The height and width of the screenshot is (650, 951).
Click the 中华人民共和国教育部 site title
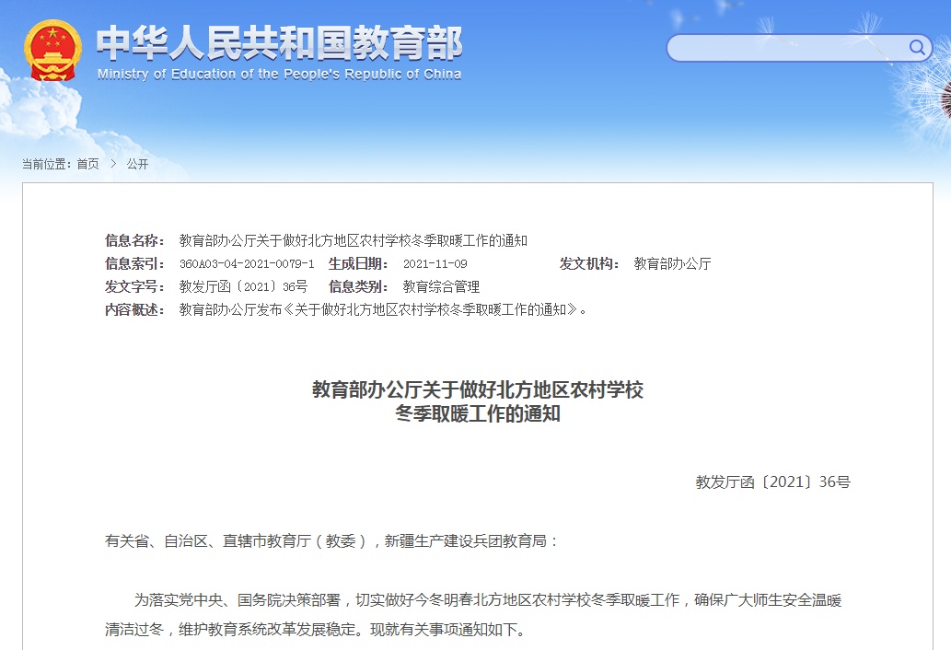pos(280,43)
